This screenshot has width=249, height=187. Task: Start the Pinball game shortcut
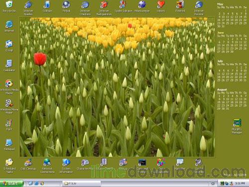(66, 6)
